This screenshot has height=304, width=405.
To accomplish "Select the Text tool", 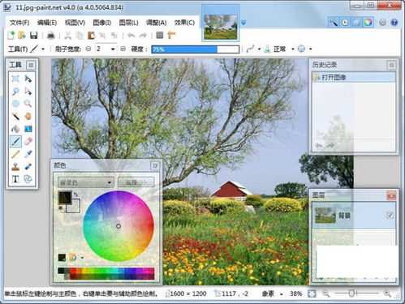I will click(15, 179).
